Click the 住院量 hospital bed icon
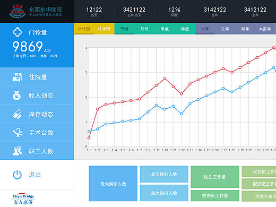Viewport: 276px width, 207px height. [17, 77]
